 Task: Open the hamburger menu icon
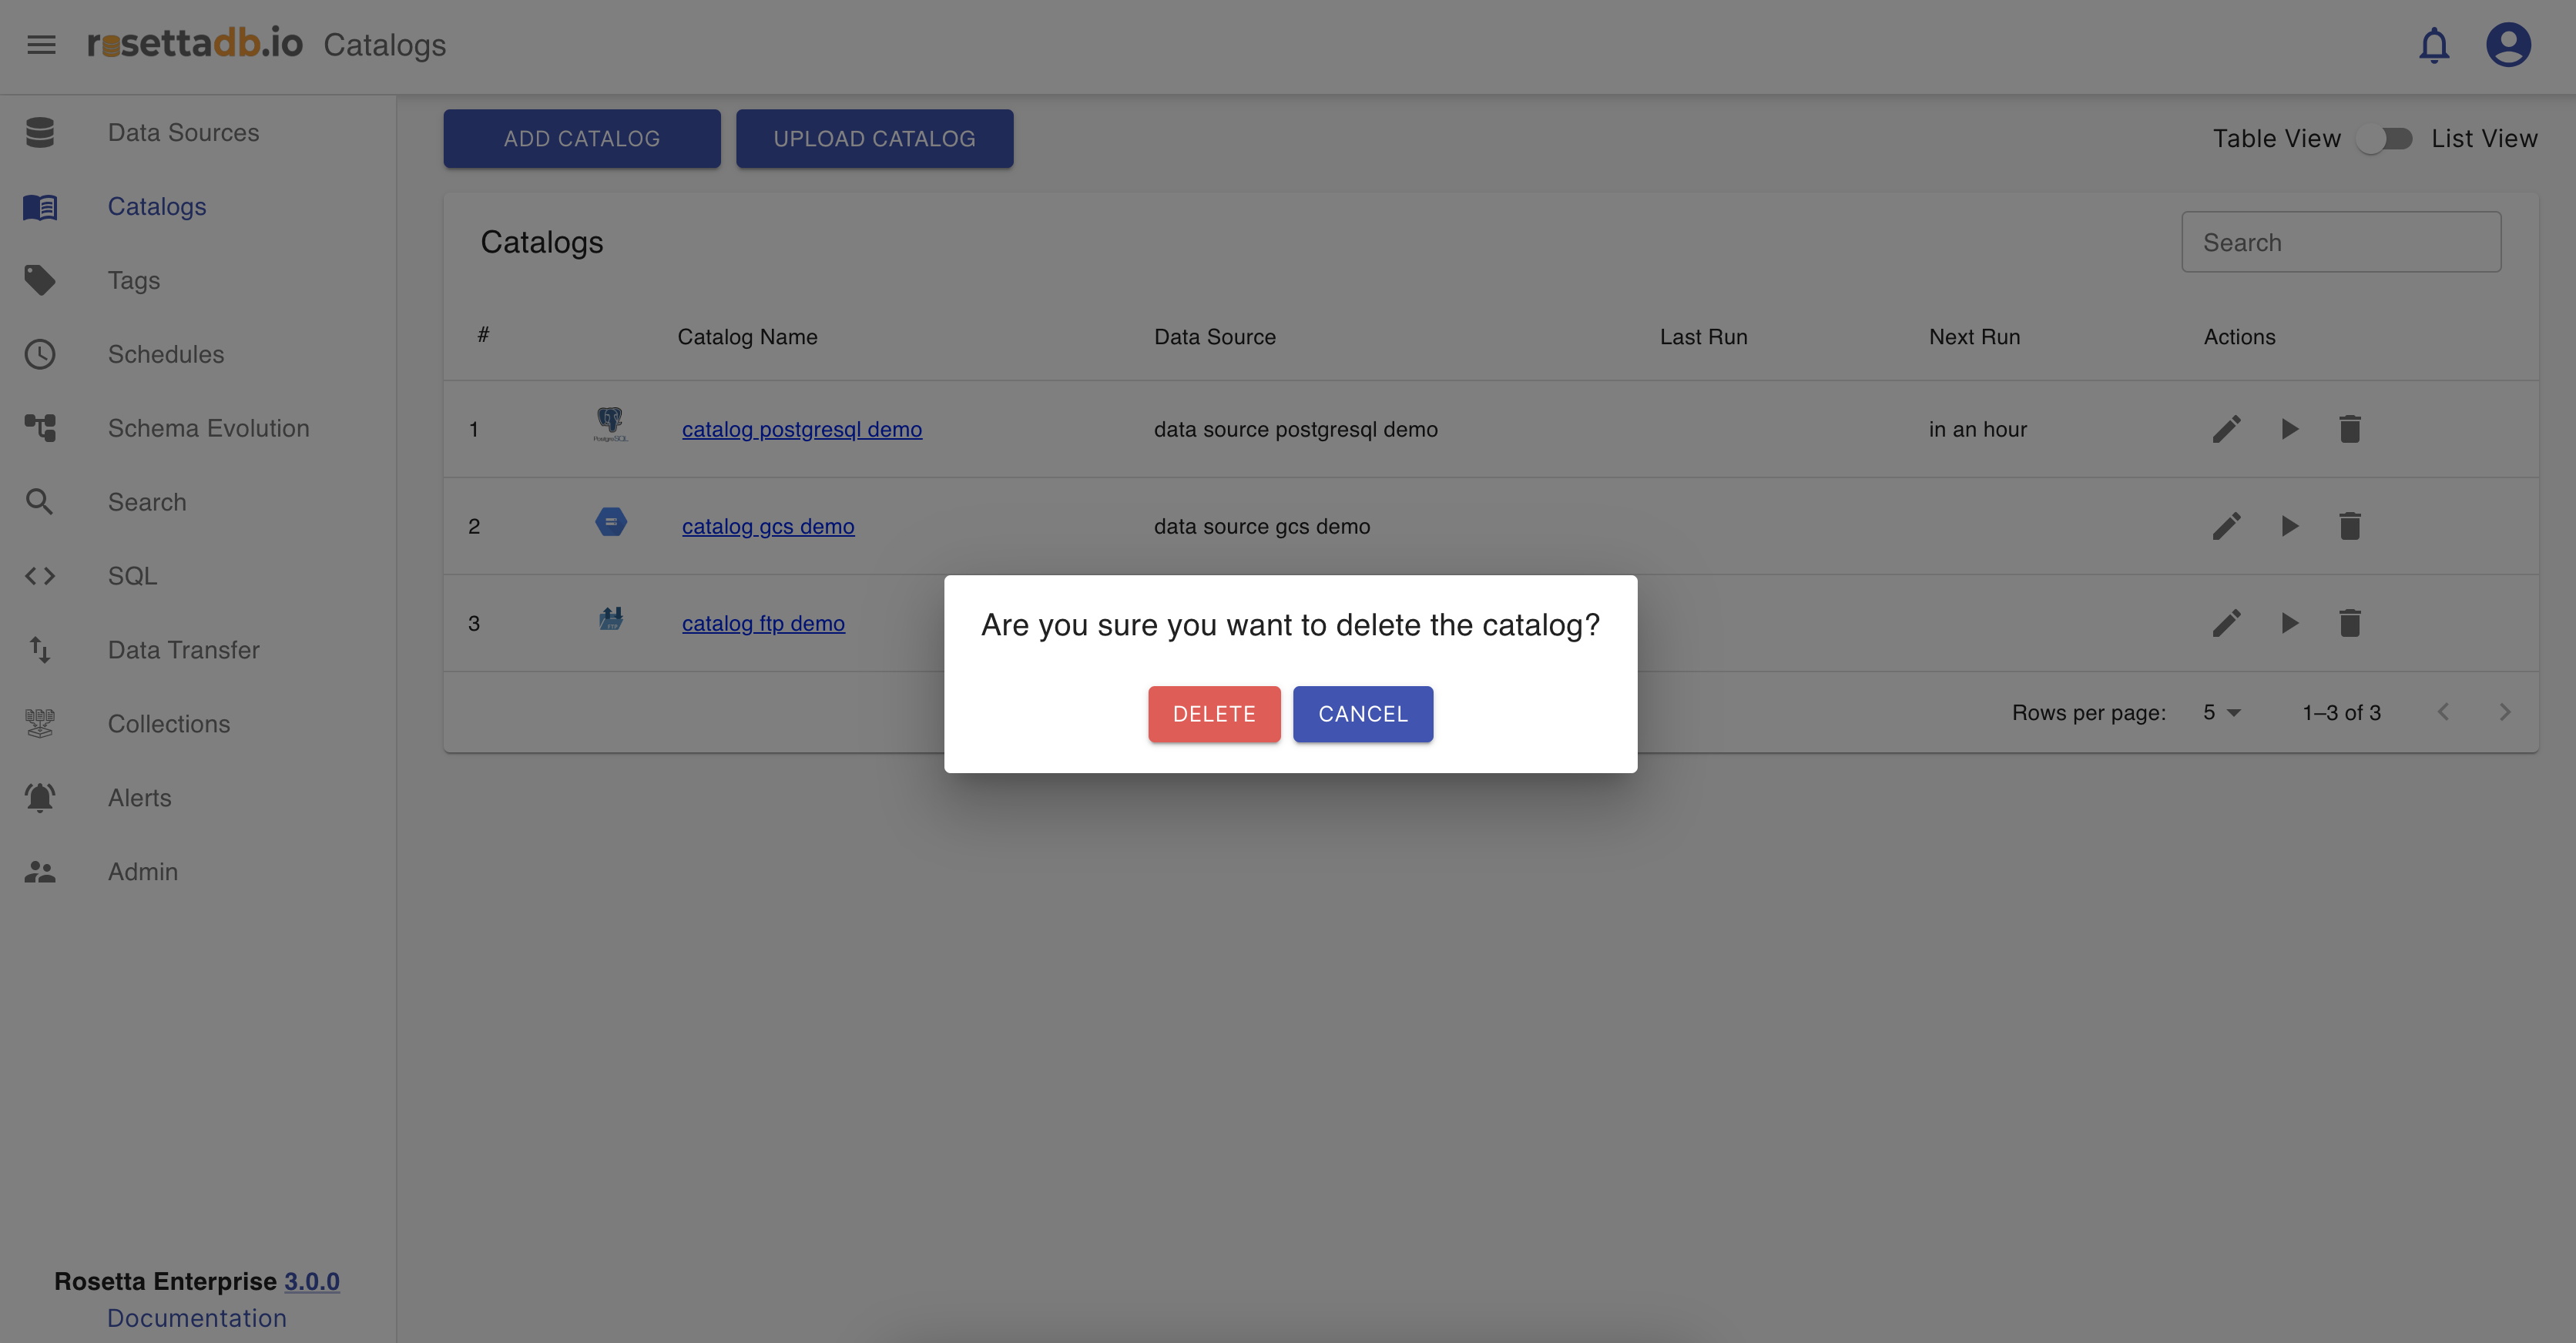click(41, 45)
